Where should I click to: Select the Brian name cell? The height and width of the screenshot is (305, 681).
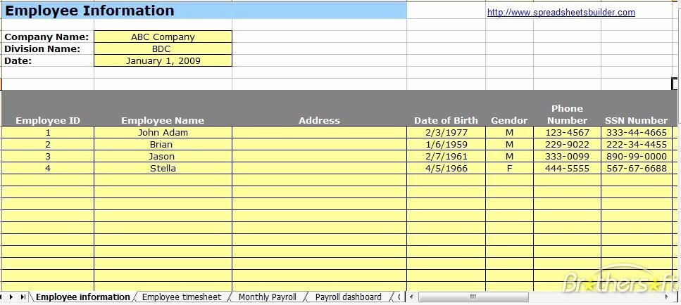pos(163,144)
